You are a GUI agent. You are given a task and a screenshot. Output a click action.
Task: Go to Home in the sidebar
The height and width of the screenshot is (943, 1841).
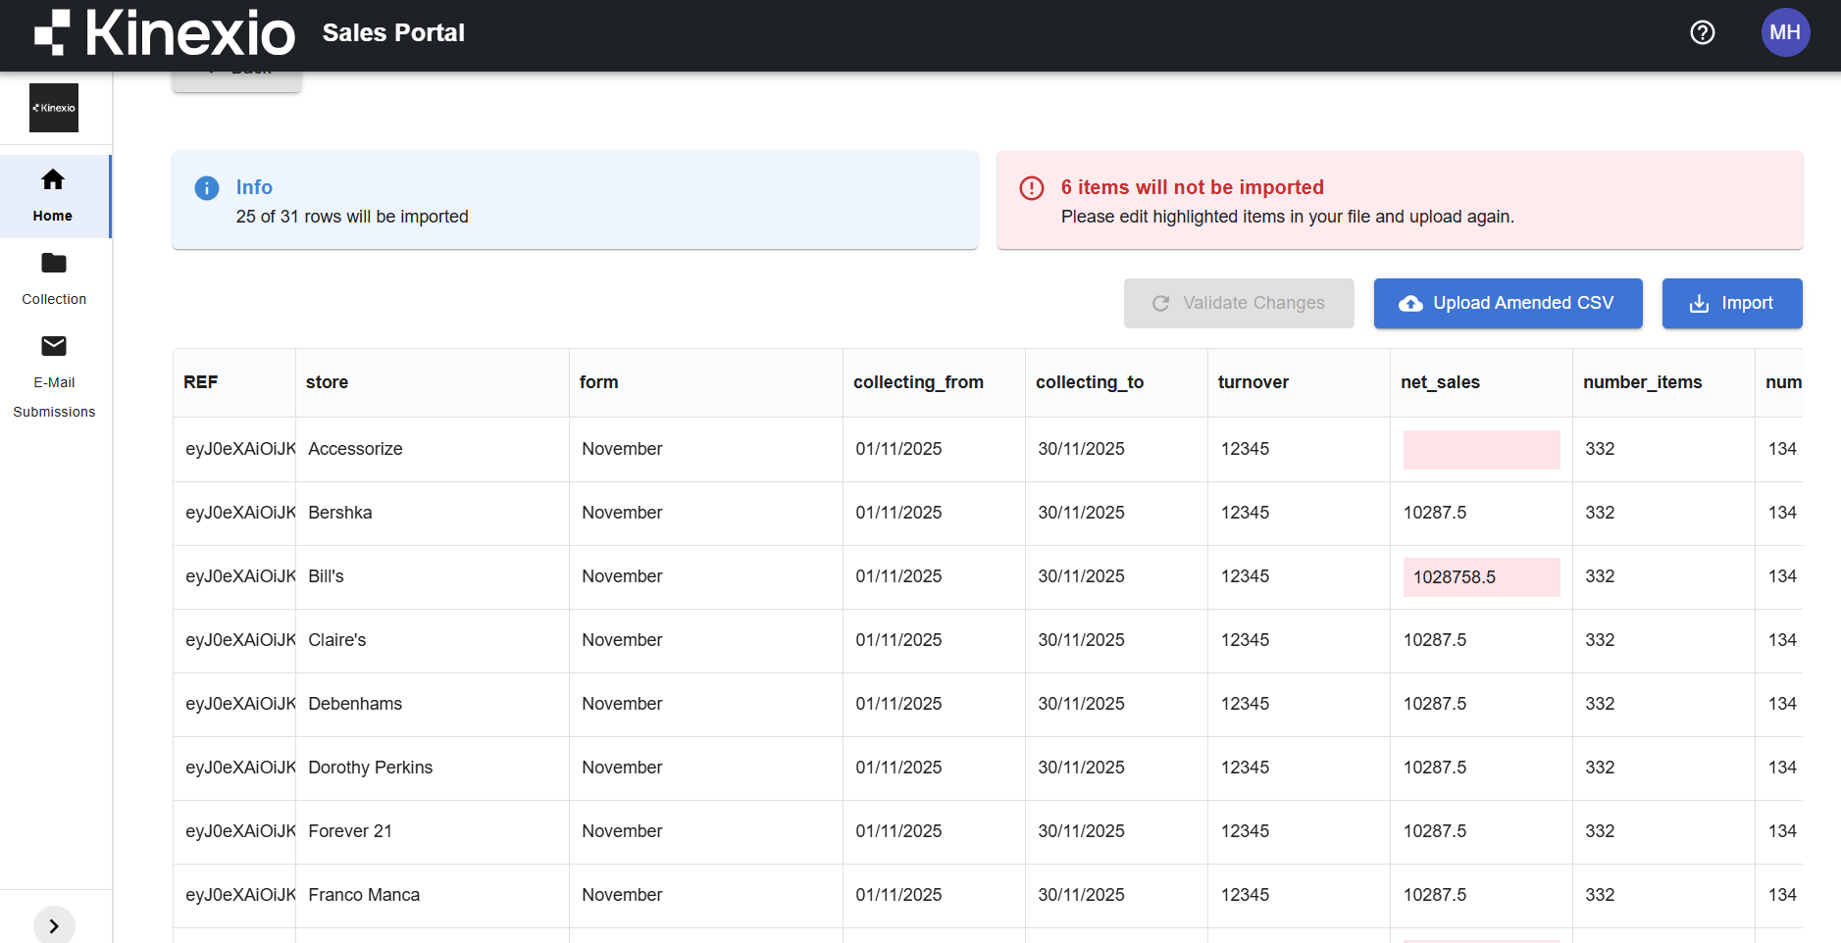[x=54, y=195]
